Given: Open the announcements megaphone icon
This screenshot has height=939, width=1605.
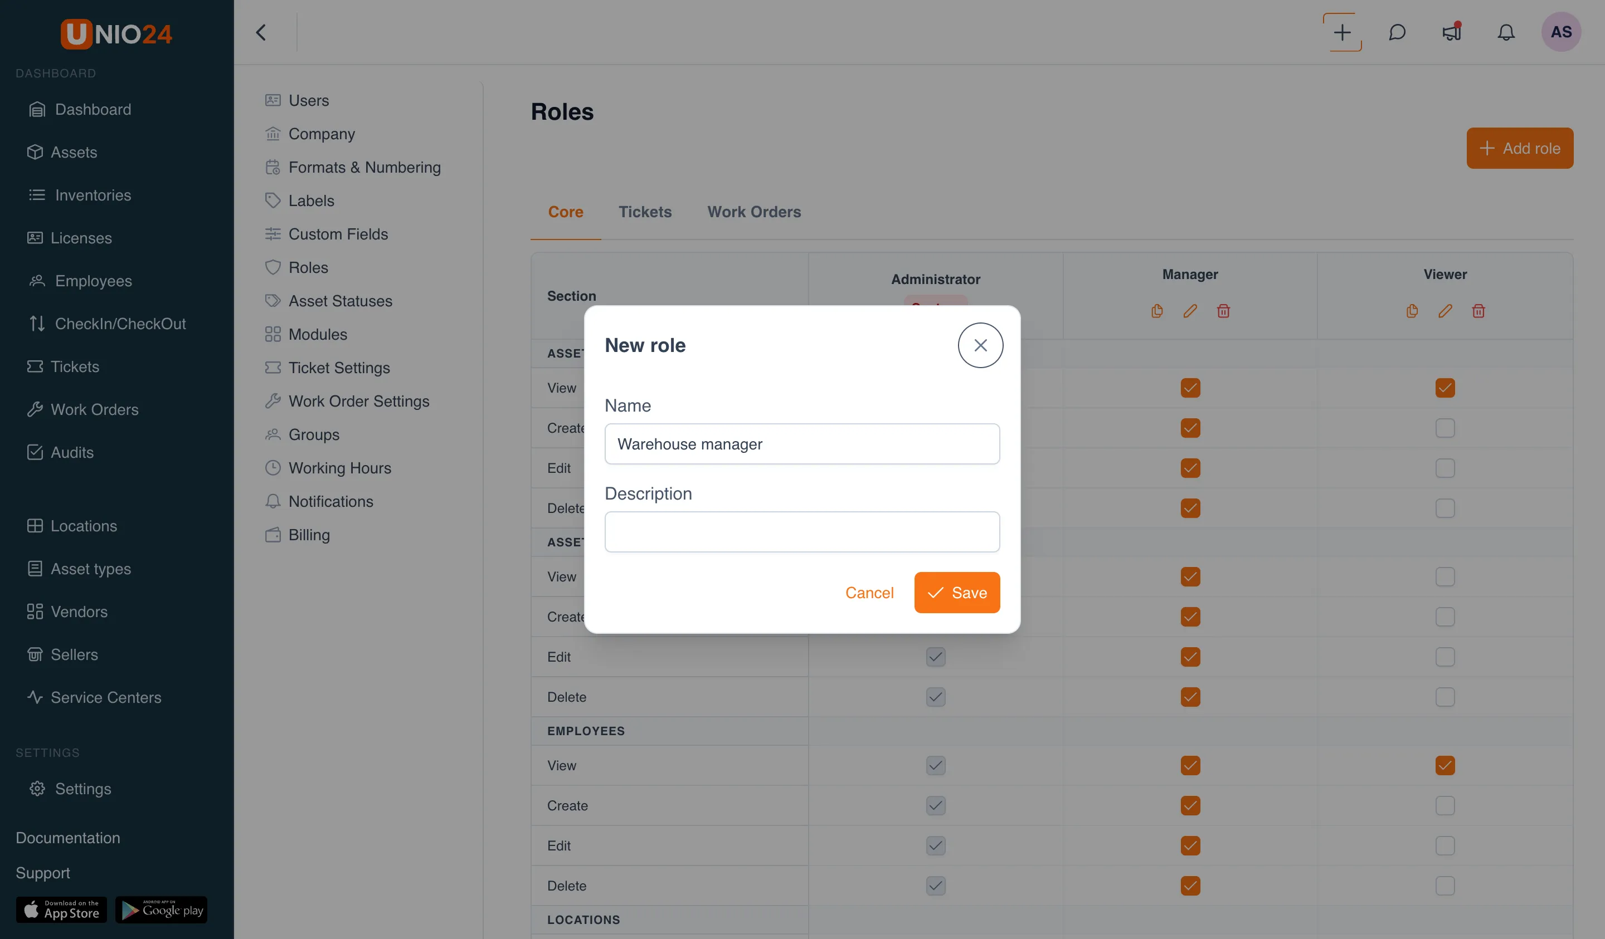Looking at the screenshot, I should (1452, 32).
